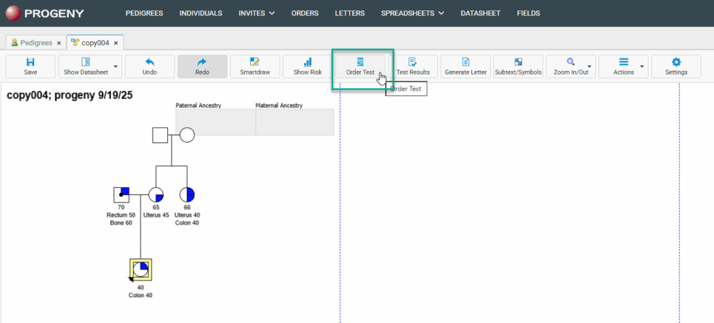Screen dimensions: 714x323
Task: Open the Invites menu
Action: pyautogui.click(x=257, y=13)
